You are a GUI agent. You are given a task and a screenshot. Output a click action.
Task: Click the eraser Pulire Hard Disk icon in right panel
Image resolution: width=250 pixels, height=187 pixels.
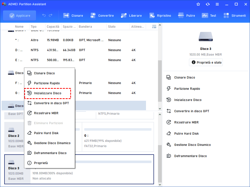(x=169, y=133)
